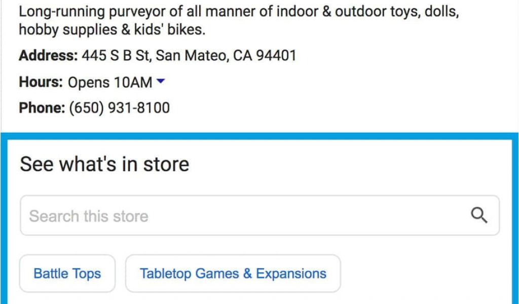Screen dimensions: 519x304
Task: Focus the Search this store field
Action: point(260,215)
